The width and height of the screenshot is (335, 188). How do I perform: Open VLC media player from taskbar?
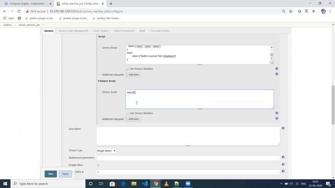tap(166, 183)
